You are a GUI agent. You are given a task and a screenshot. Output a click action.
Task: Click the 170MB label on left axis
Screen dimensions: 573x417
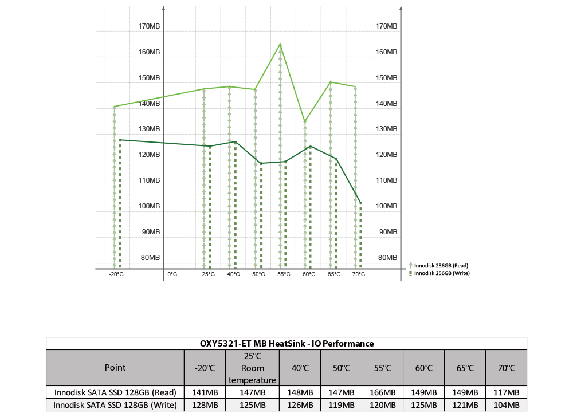(x=149, y=26)
